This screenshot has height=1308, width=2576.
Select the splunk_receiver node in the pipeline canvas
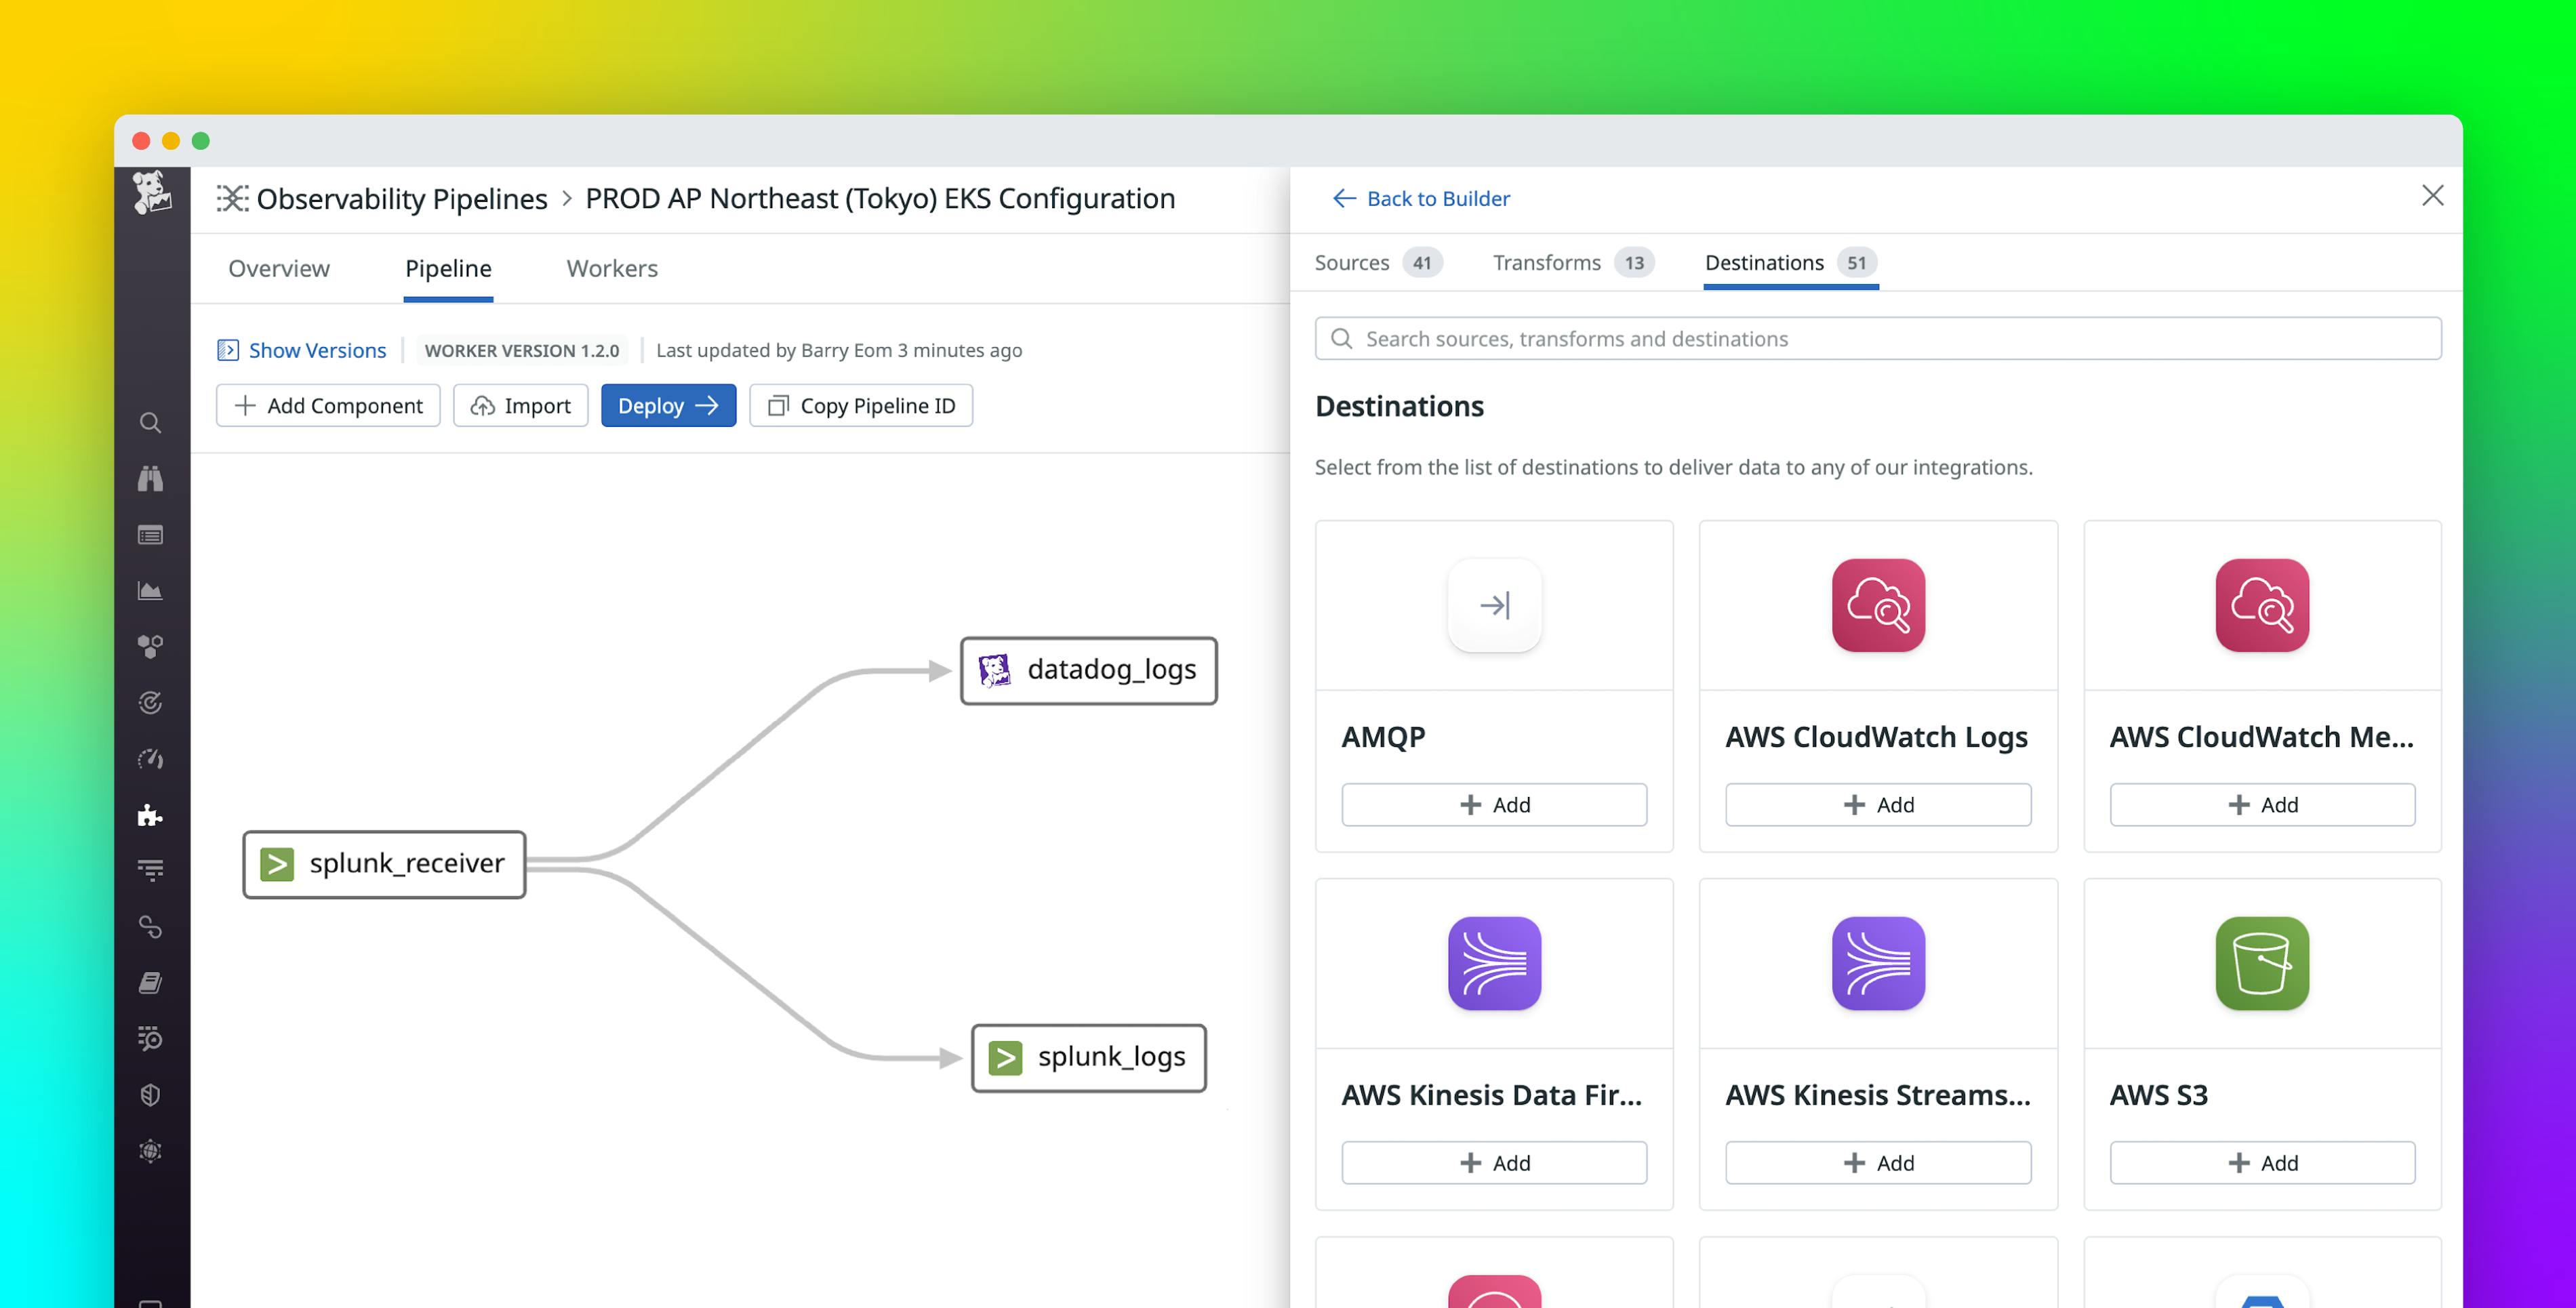tap(384, 863)
